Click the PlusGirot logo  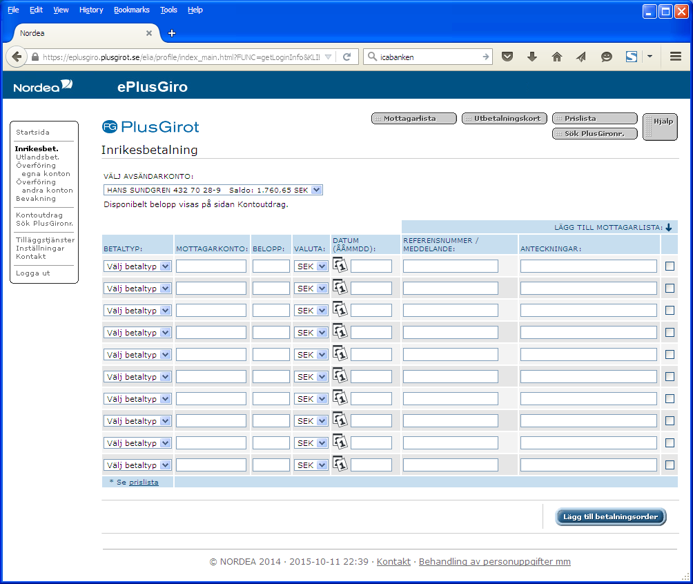(x=150, y=127)
